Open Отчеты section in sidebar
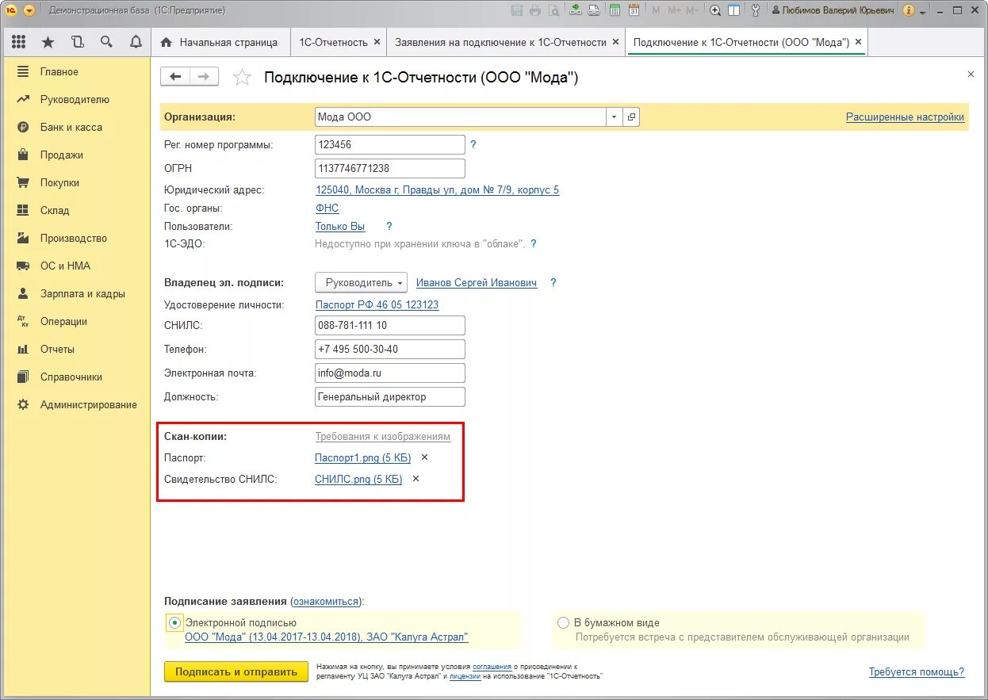The height and width of the screenshot is (700, 988). pyautogui.click(x=75, y=349)
